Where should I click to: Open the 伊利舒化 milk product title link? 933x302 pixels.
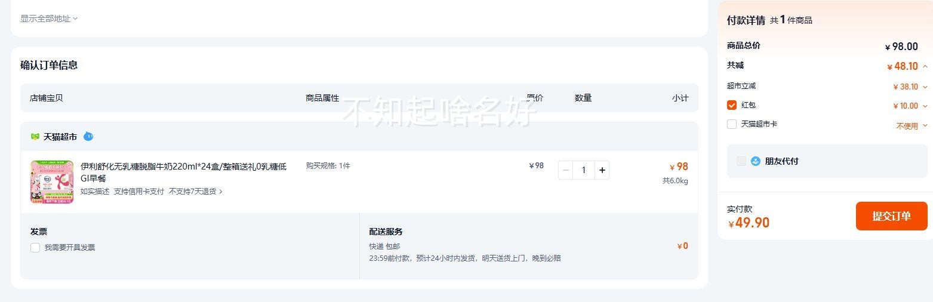coord(183,172)
